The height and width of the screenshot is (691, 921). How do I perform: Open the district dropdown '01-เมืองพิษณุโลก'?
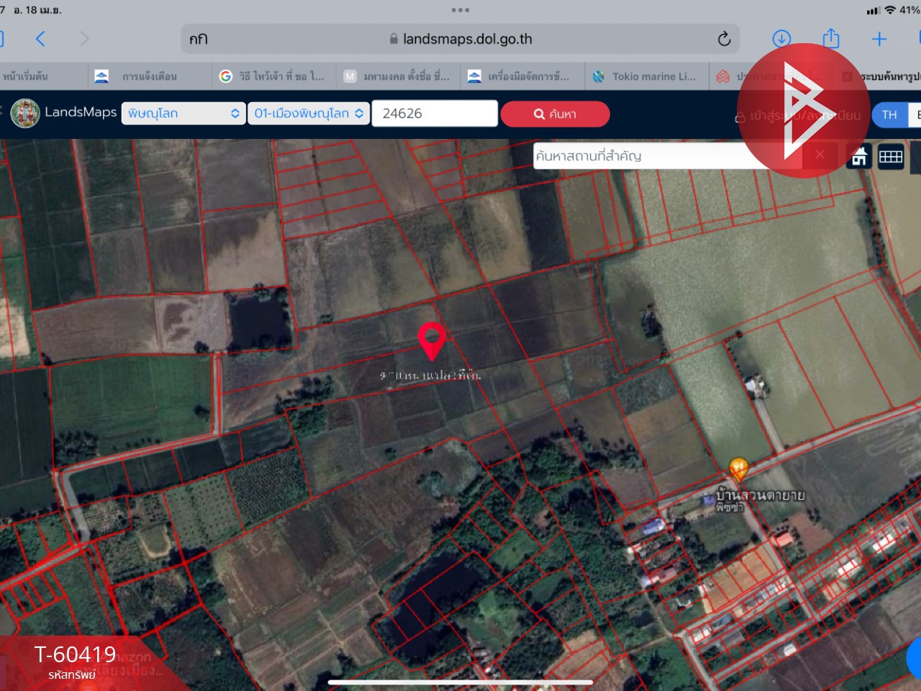309,113
